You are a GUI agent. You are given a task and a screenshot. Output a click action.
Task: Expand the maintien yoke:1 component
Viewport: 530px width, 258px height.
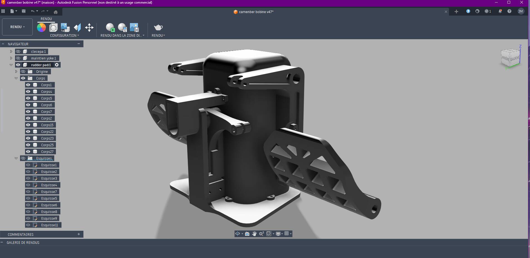pyautogui.click(x=11, y=58)
